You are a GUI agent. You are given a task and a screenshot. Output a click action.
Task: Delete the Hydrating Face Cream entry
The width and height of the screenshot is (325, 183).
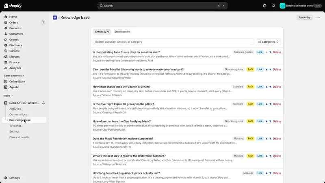[x=277, y=52]
